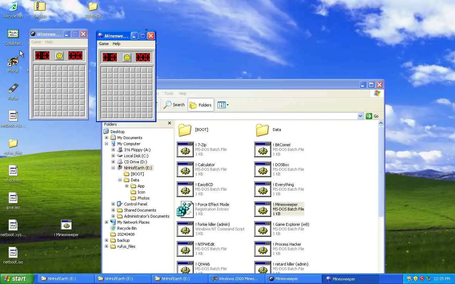
Task: Expand Control Panel in the folder tree
Action: click(x=113, y=204)
